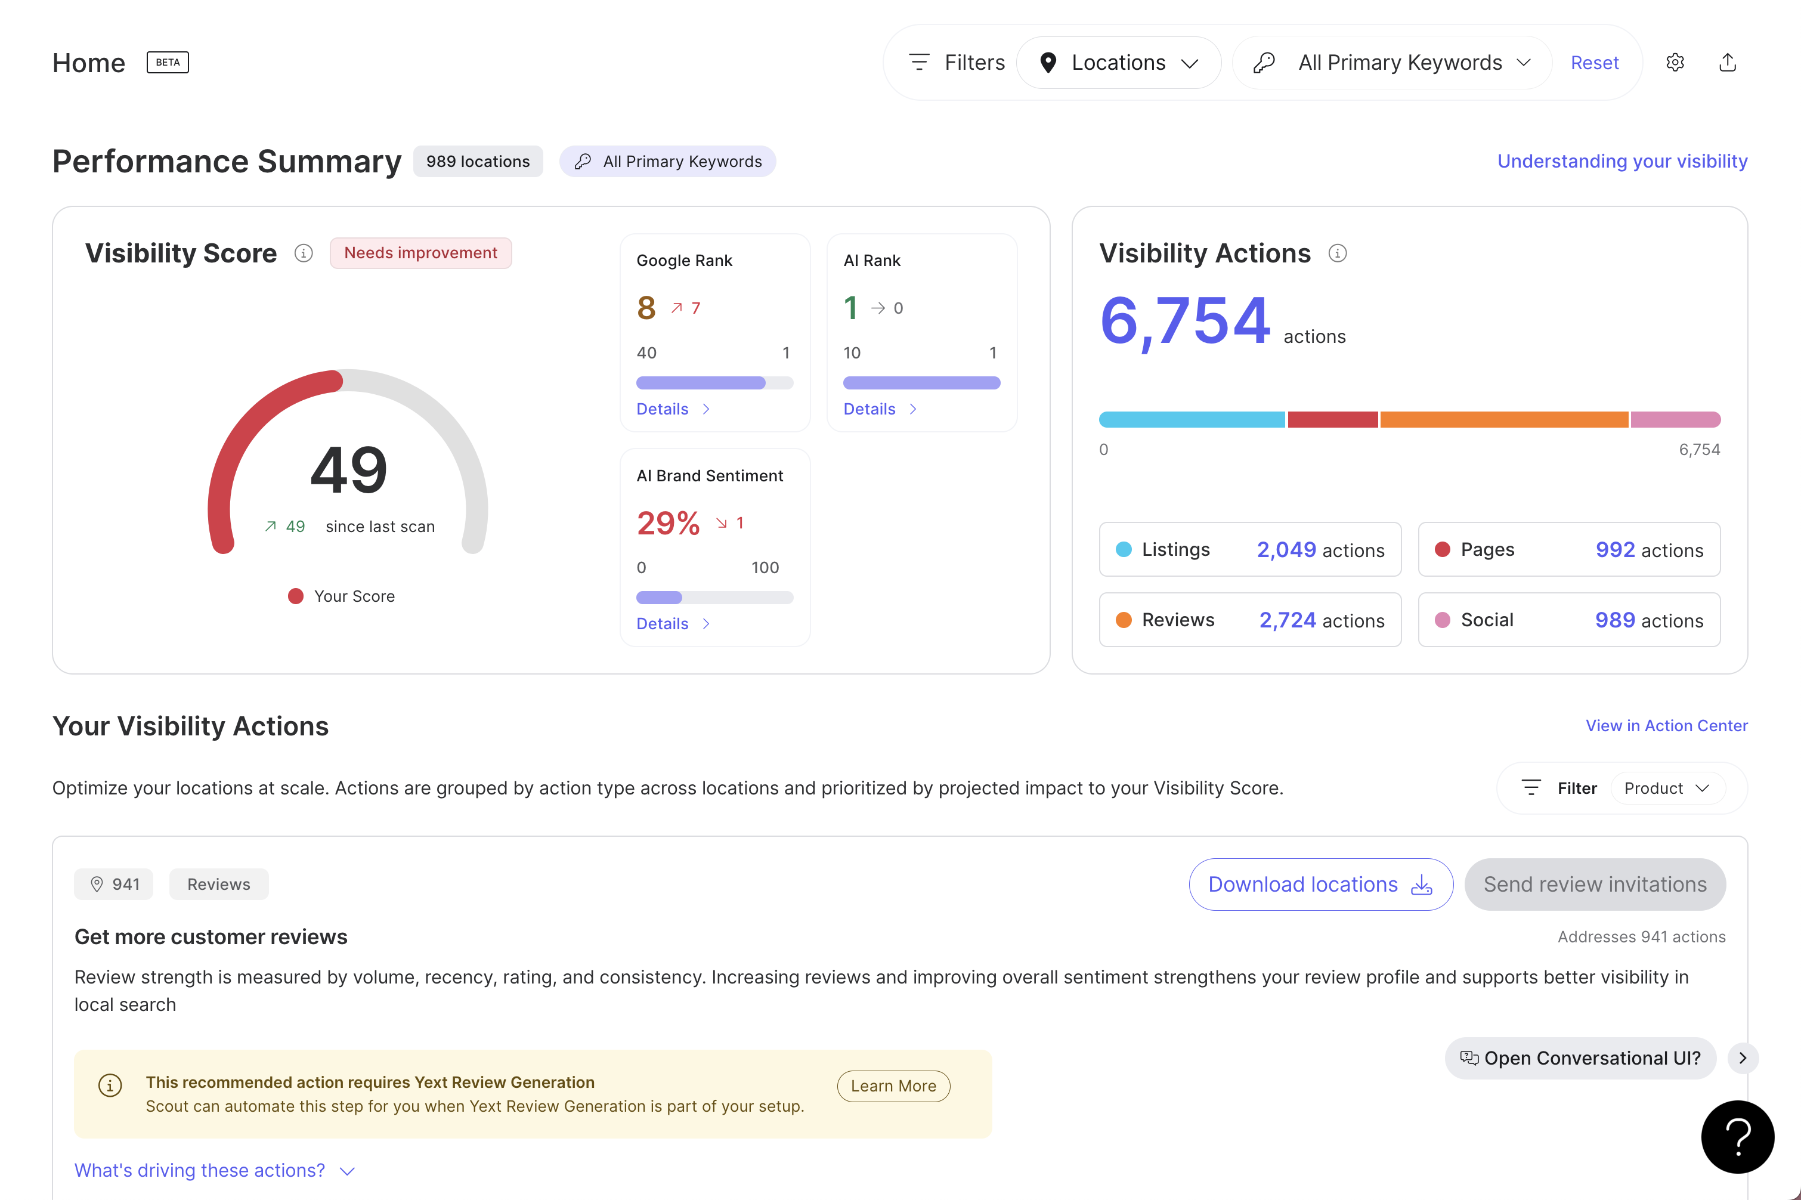
Task: Click info icon in the yellow Review Generation banner
Action: click(x=110, y=1085)
